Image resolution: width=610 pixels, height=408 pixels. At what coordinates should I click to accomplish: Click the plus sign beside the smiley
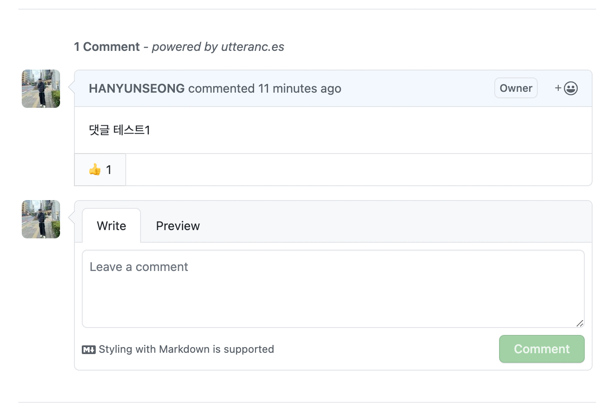point(558,88)
